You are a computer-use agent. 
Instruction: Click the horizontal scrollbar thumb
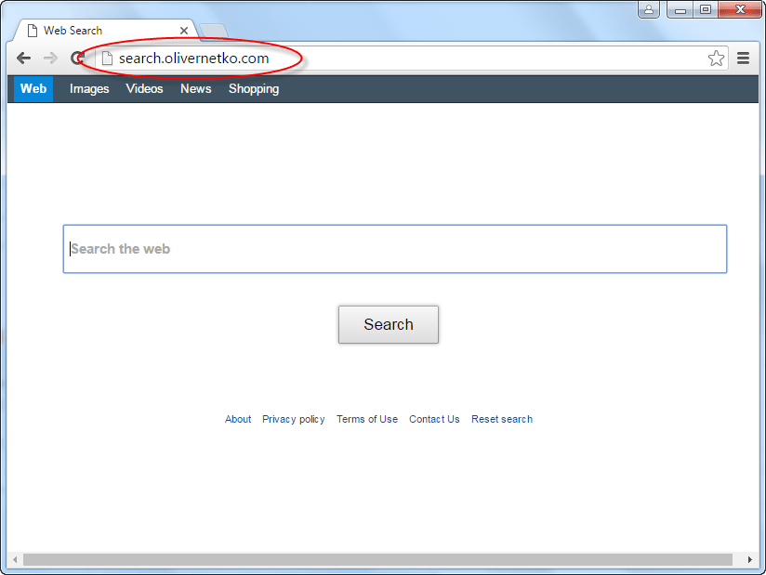(x=377, y=559)
